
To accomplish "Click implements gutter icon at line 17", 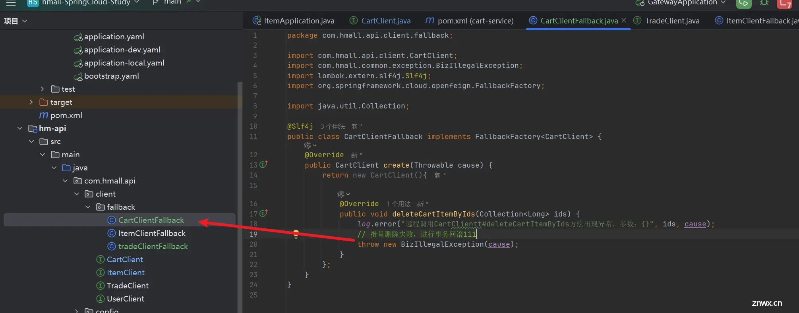I will pyautogui.click(x=264, y=213).
